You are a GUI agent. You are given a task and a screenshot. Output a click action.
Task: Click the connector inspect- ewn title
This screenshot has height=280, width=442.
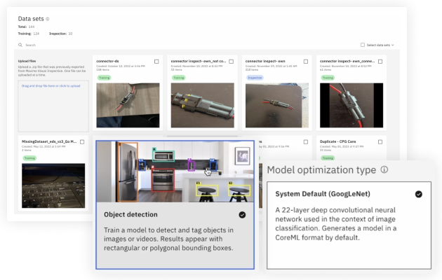coord(265,61)
